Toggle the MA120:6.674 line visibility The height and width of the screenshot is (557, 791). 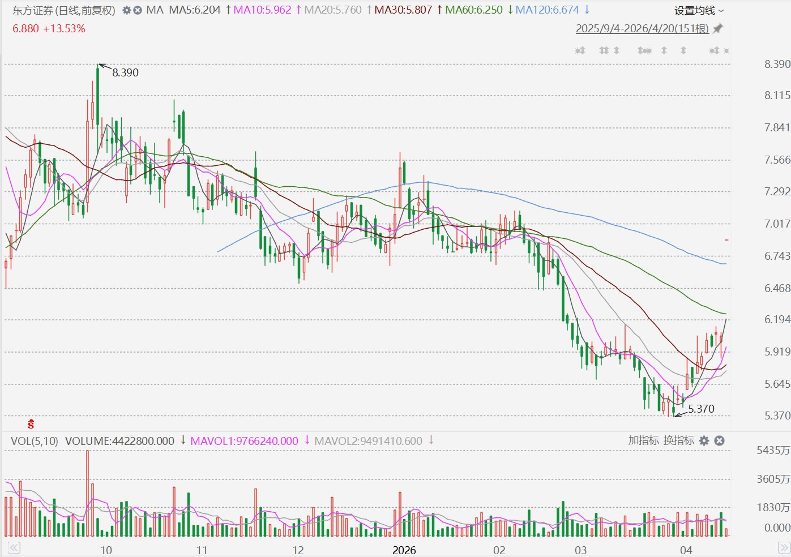[547, 10]
